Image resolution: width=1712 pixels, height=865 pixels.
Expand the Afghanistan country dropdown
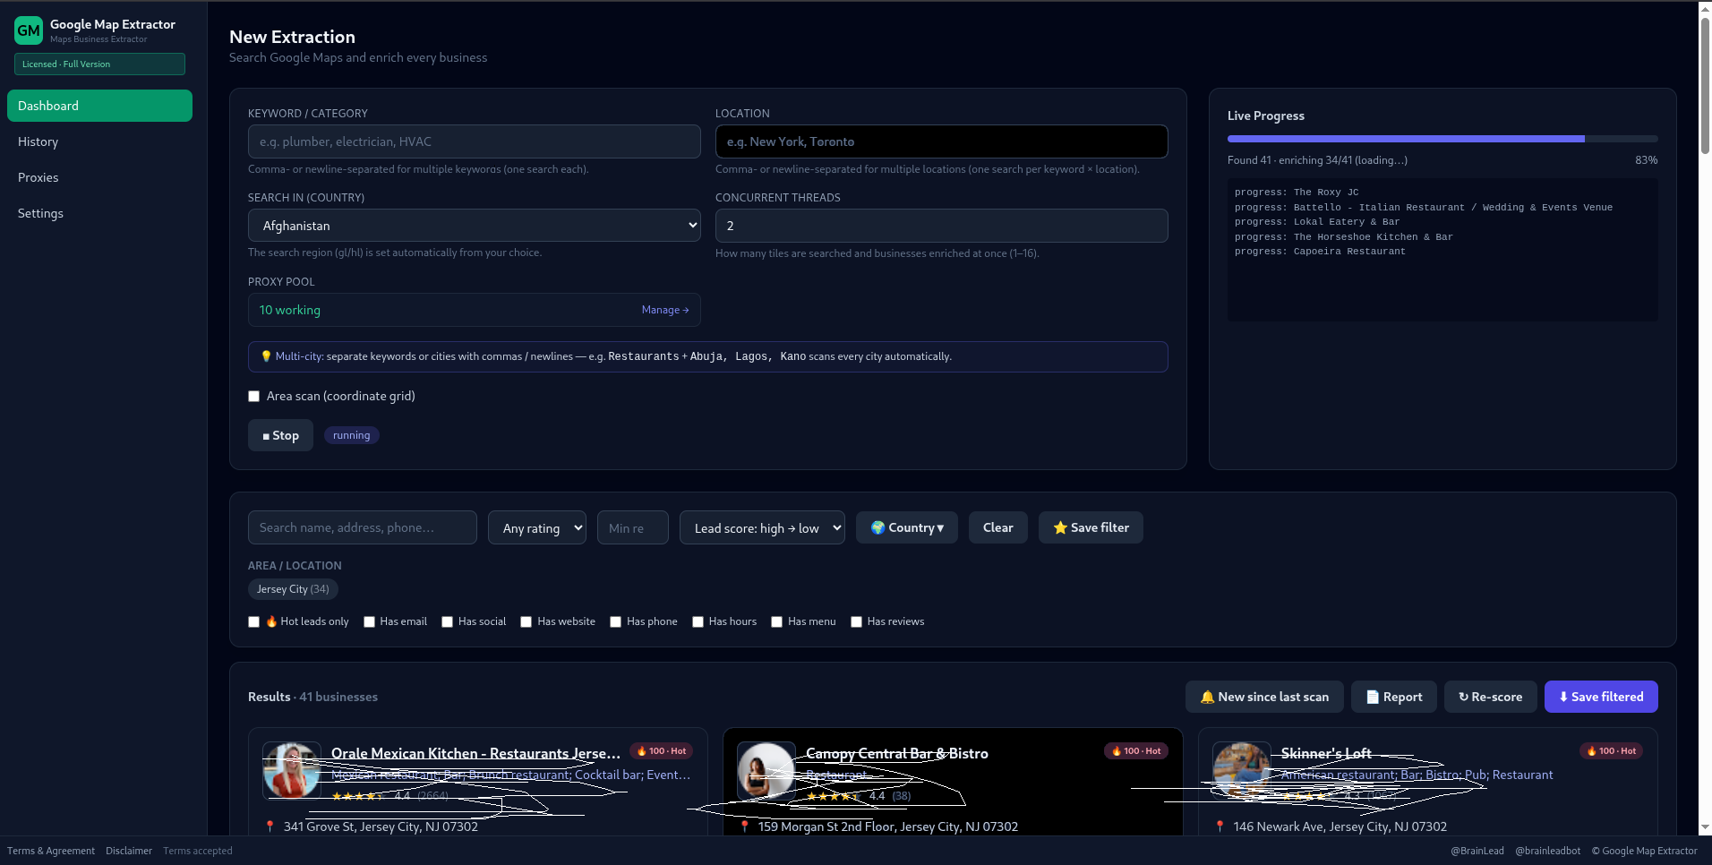[475, 226]
